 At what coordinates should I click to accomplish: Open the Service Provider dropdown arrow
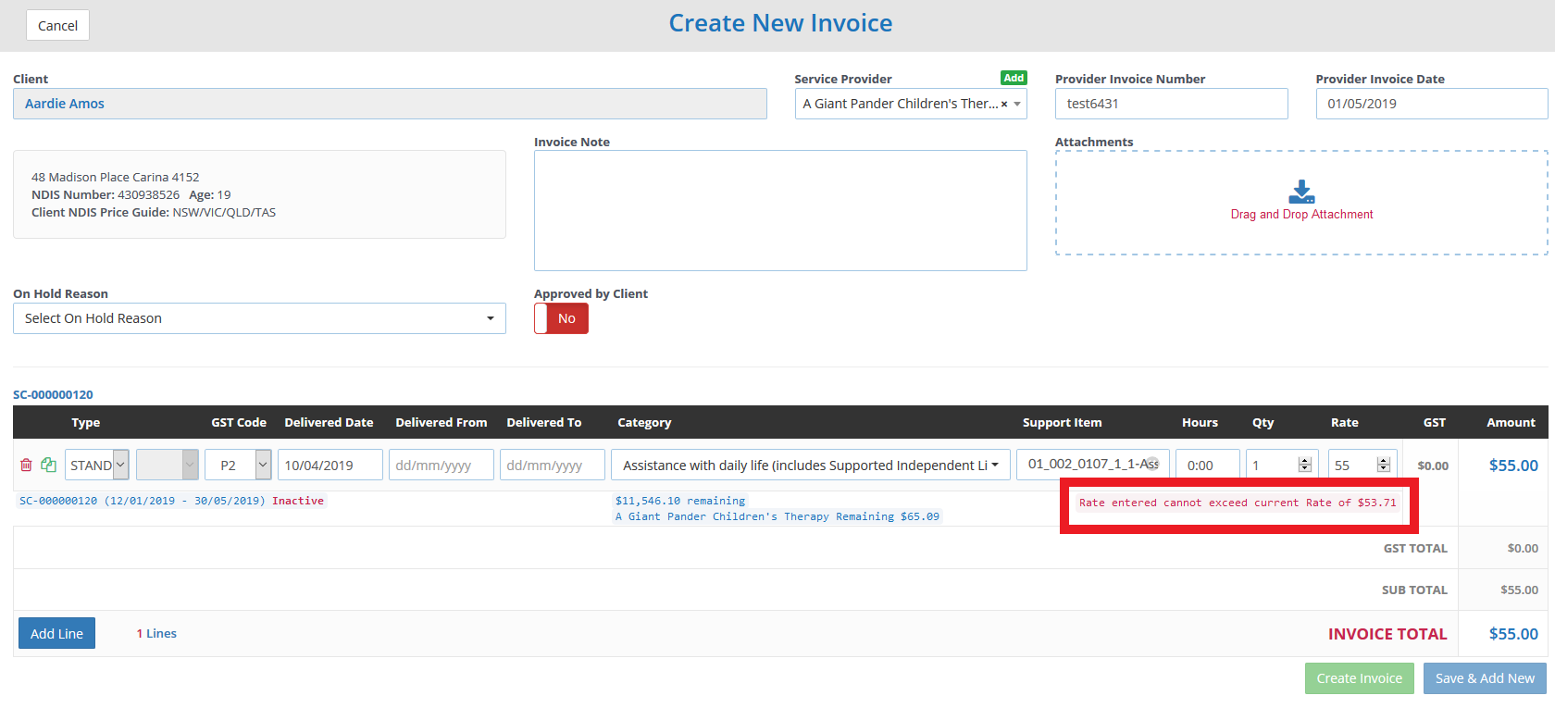coord(1017,104)
